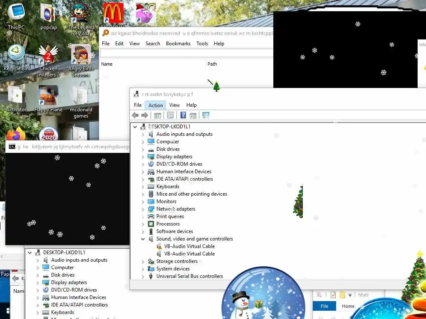Click the Forward arrow in Device Manager toolbar
Image resolution: width=426 pixels, height=319 pixels.
click(x=145, y=115)
